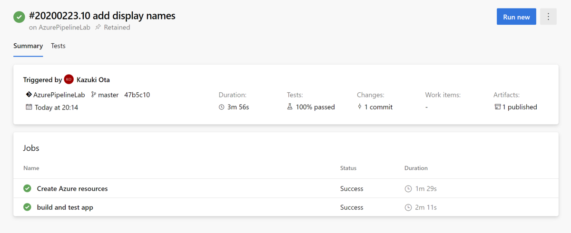Open the 1 commit changes link
The image size is (571, 233).
coord(378,107)
